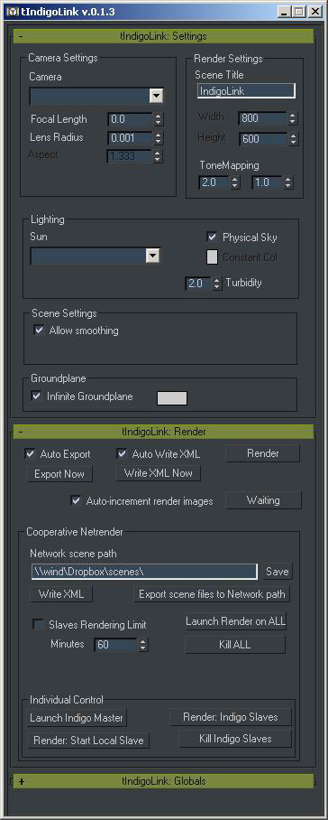This screenshot has width=328, height=820.
Task: Click Launch Render on ALL button
Action: click(x=236, y=621)
